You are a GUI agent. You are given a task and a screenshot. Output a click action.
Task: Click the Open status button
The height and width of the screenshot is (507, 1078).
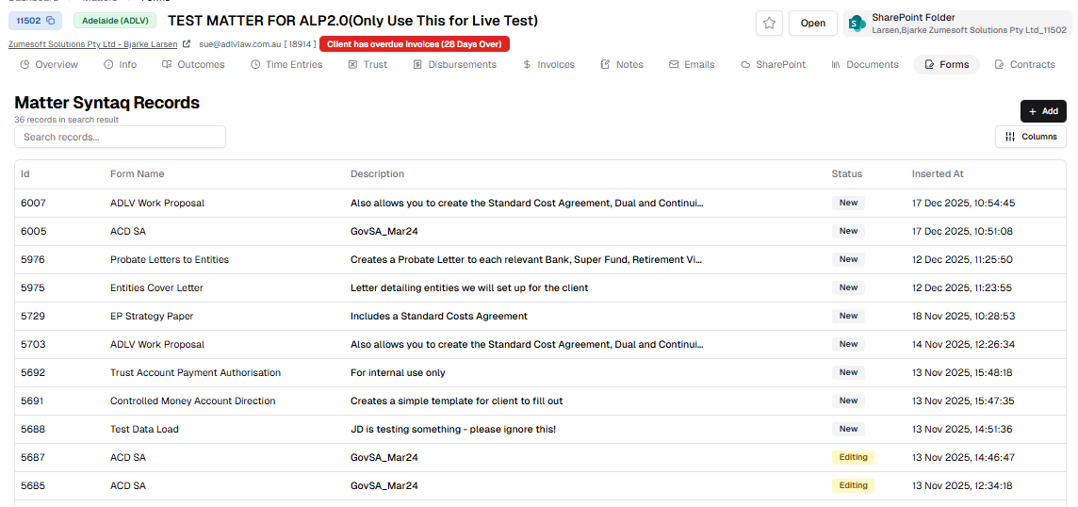coord(812,24)
